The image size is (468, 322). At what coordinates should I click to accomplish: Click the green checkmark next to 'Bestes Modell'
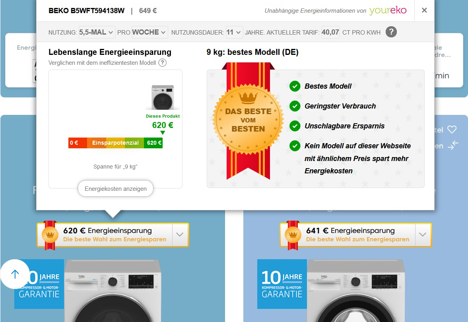(295, 86)
